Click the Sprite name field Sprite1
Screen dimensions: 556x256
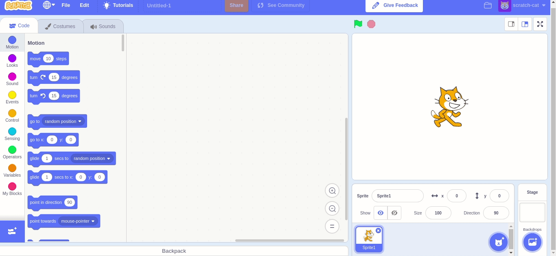coord(398,196)
